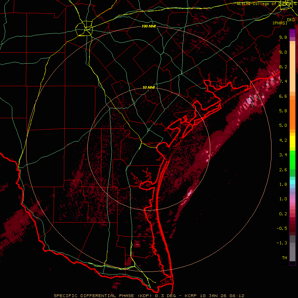Click the NEXLAB-College of DuPage credit text
This screenshot has width=298, height=298.
[x=266, y=4]
